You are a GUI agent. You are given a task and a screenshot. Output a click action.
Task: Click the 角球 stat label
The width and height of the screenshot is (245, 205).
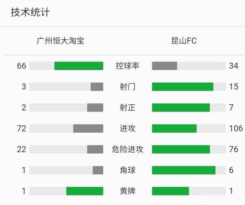coord(128,170)
